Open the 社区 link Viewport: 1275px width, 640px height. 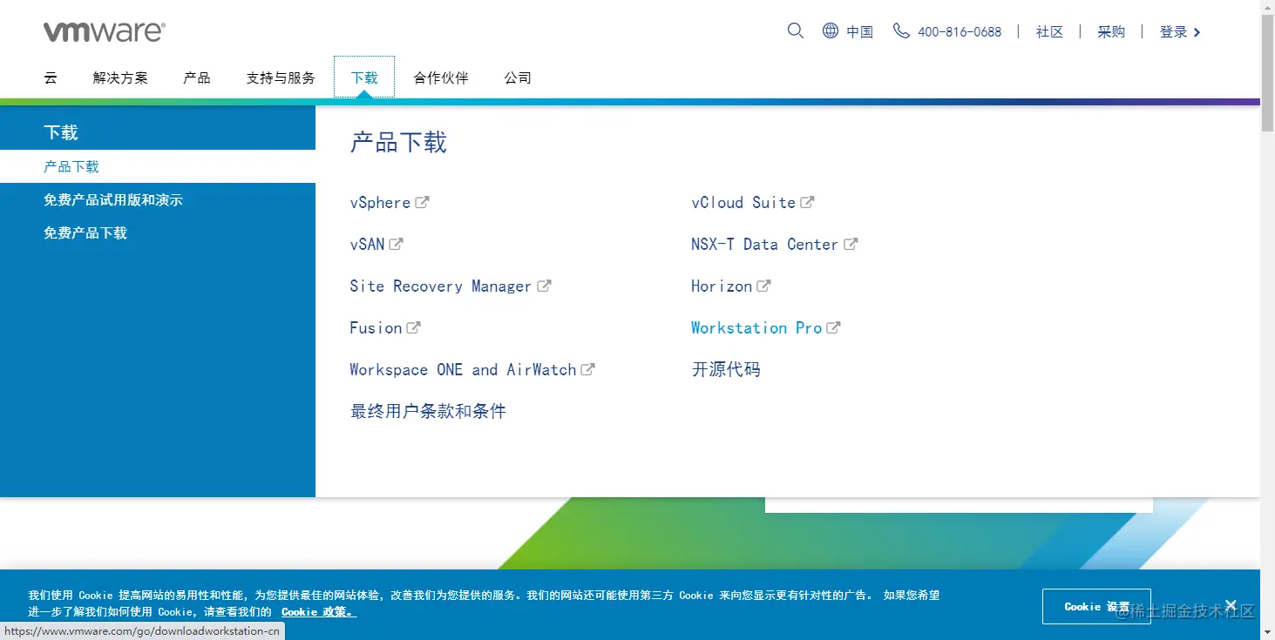[1049, 31]
